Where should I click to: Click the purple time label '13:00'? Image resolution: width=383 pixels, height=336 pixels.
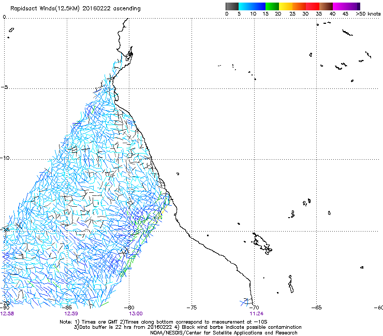[136, 314]
